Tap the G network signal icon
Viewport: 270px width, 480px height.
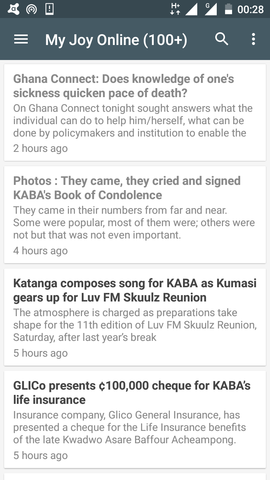coord(211,9)
